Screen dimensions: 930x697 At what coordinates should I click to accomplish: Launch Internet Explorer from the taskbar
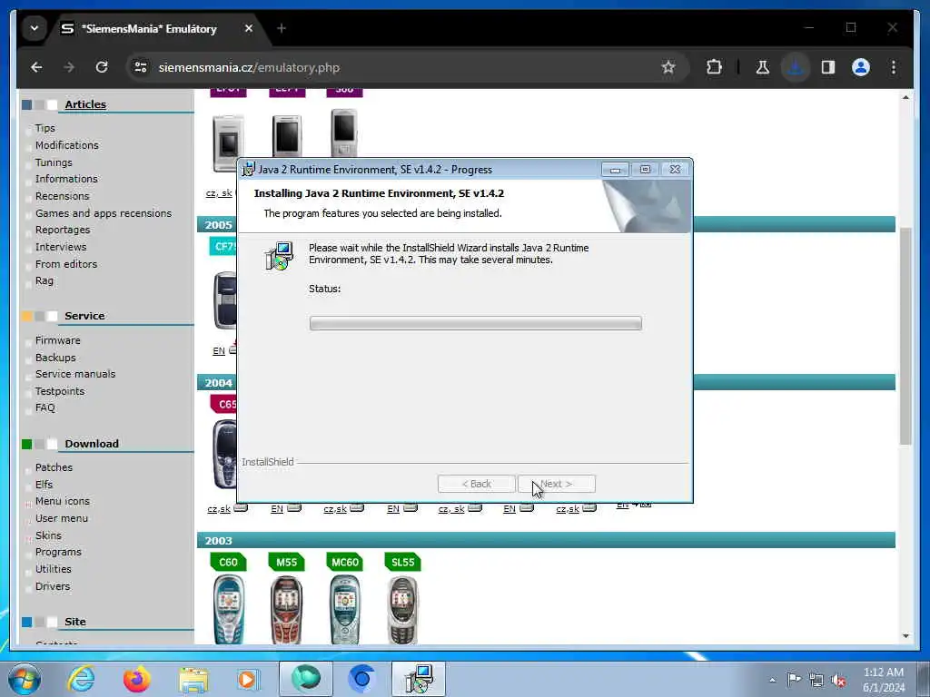[x=80, y=679]
